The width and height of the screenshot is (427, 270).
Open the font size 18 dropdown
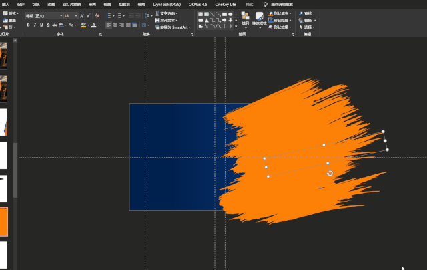(x=76, y=16)
